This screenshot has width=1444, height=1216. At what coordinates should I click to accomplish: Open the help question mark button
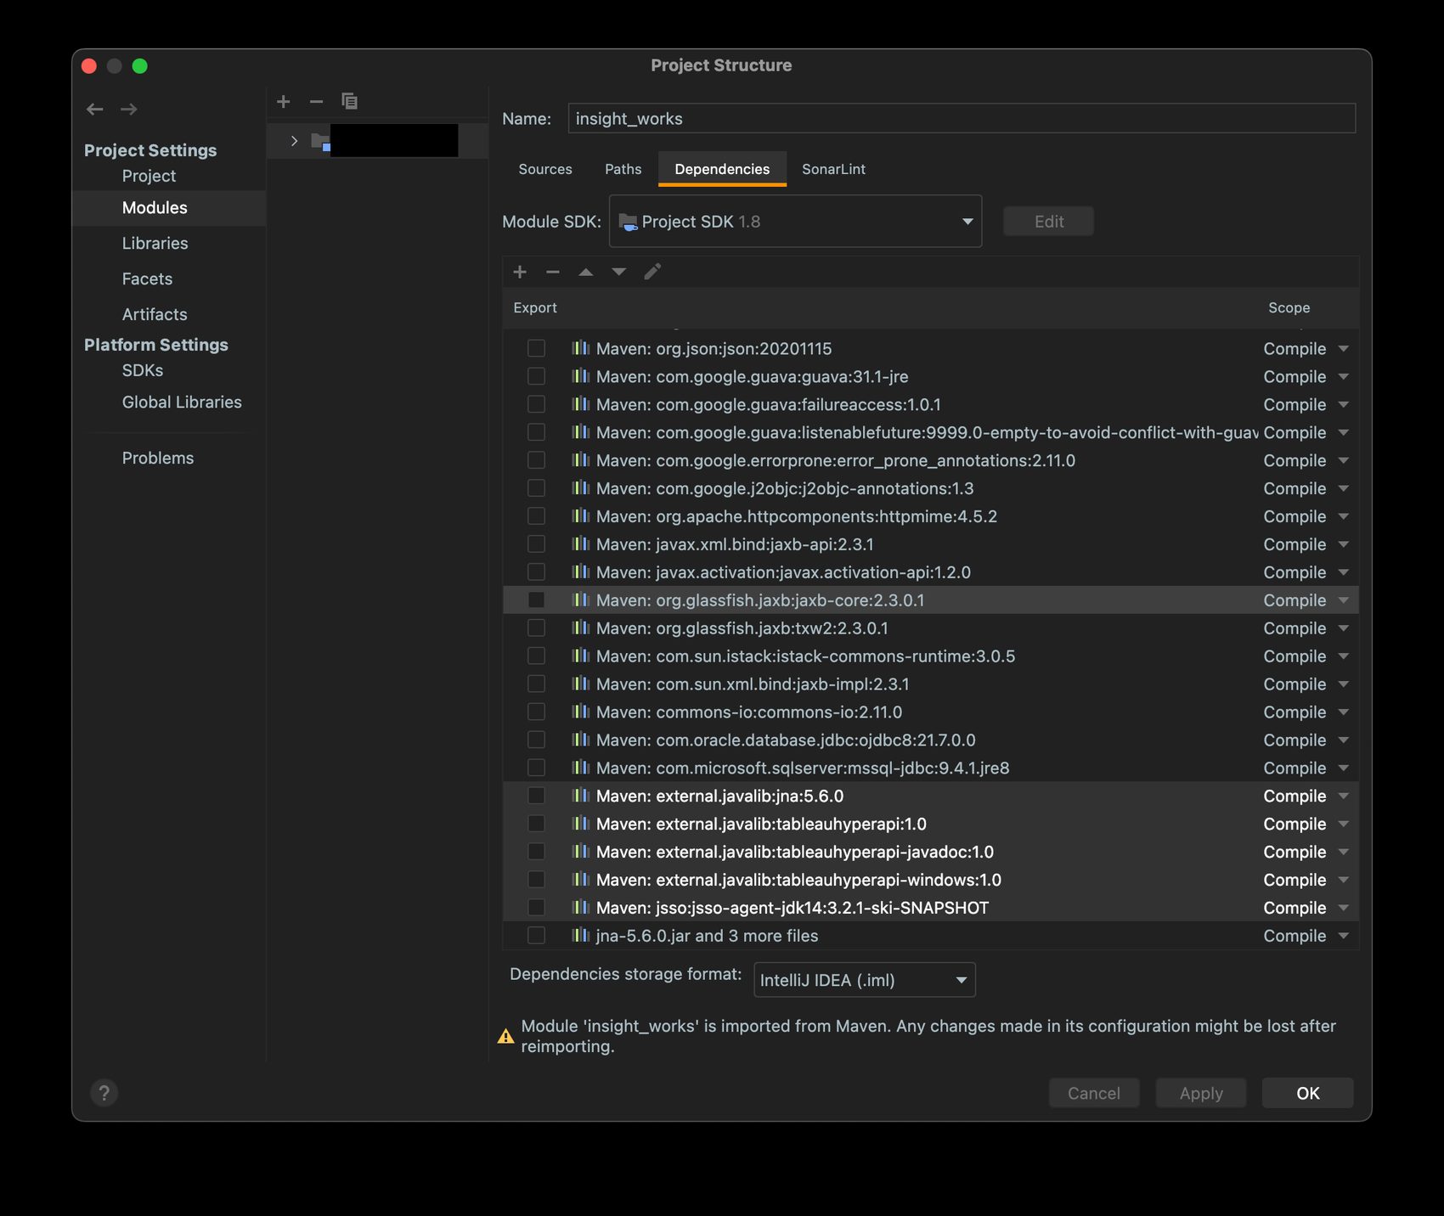tap(104, 1093)
